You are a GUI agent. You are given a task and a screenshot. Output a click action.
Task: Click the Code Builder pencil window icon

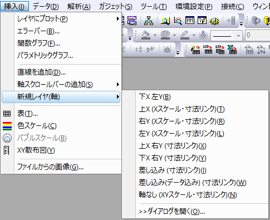click(202, 21)
